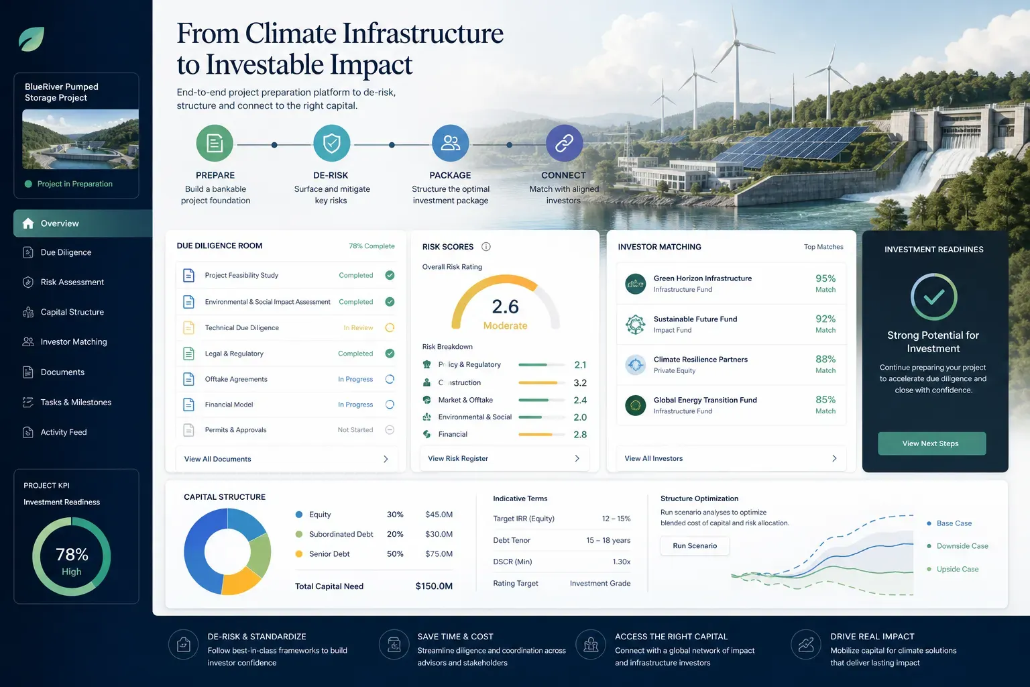Click the Save Time & Cost footer icon
1030x687 pixels.
394,645
